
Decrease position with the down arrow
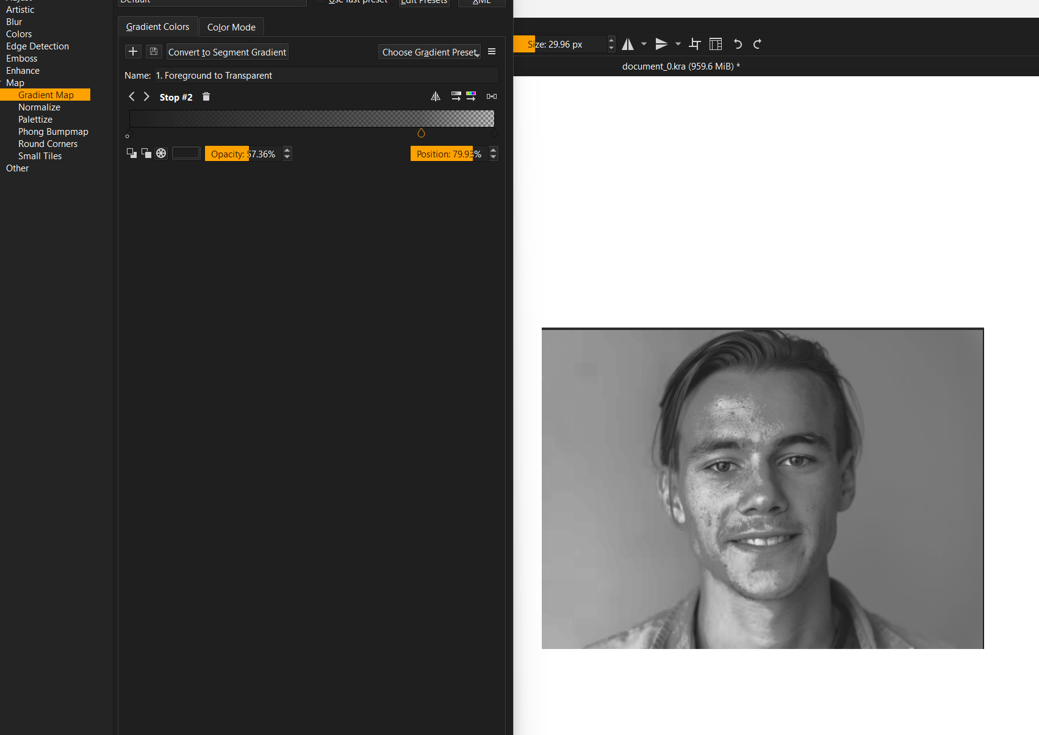pyautogui.click(x=494, y=157)
